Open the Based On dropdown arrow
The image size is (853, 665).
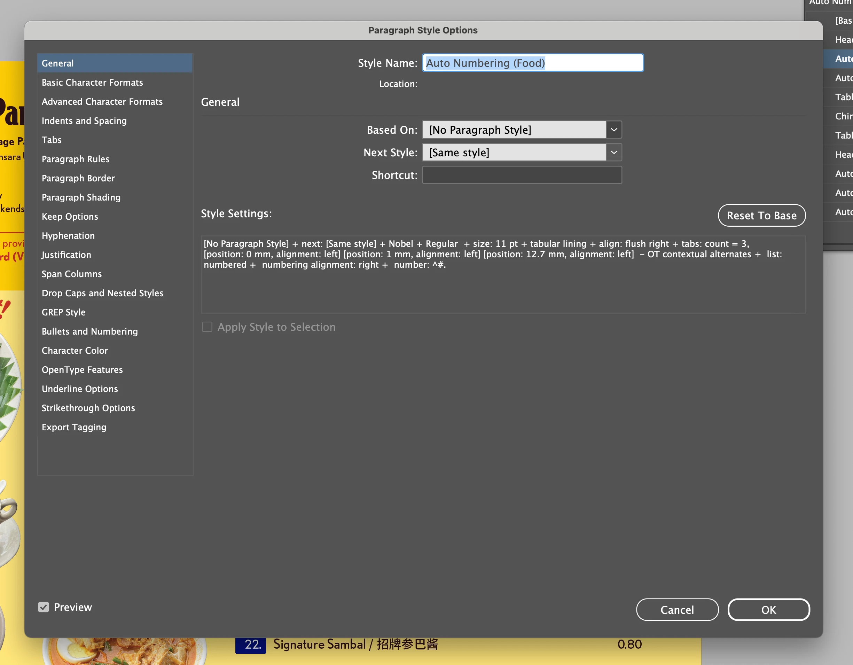613,130
